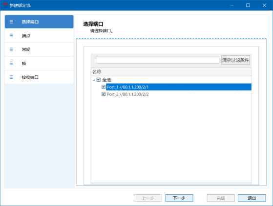This screenshot has height=206, width=273.
Task: Click the 退出 button
Action: pos(252,198)
